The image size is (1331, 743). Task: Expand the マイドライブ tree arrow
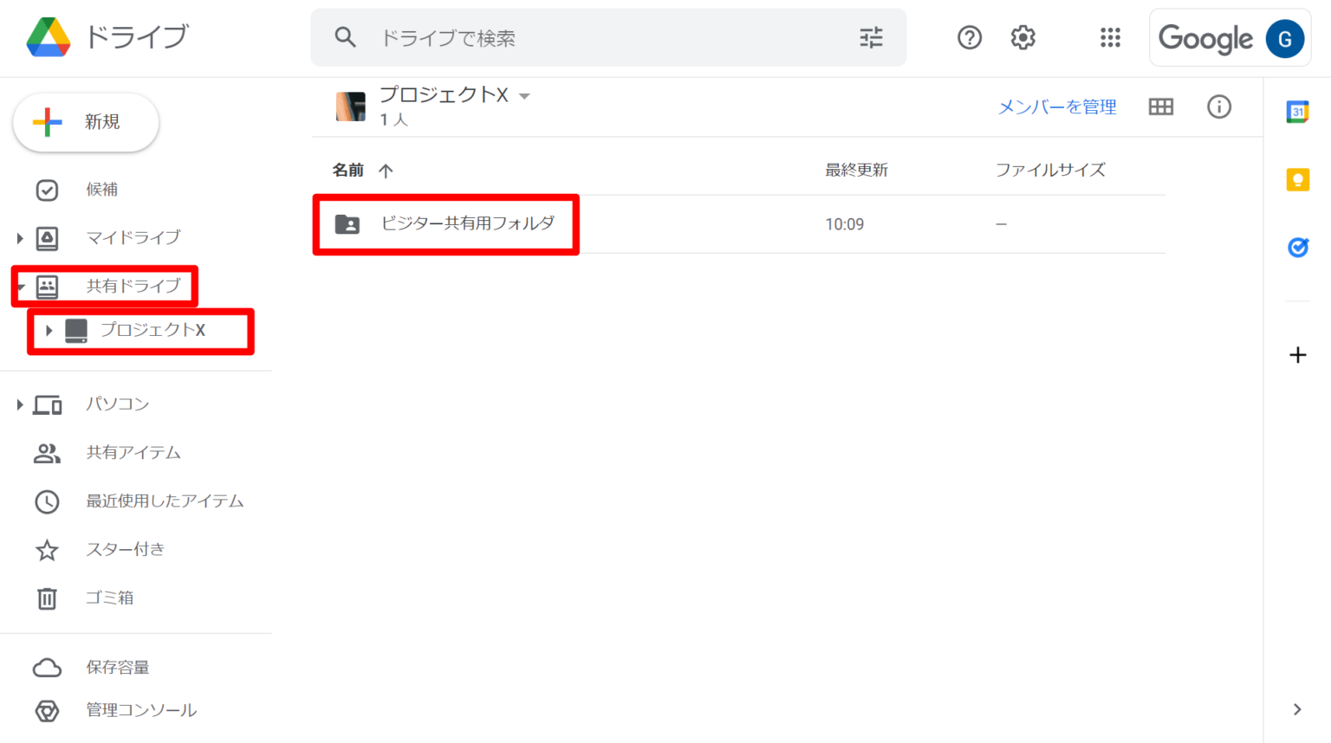(20, 238)
